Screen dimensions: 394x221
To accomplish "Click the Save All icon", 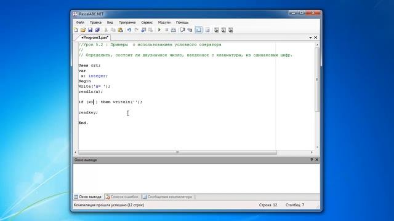I will pos(97,30).
